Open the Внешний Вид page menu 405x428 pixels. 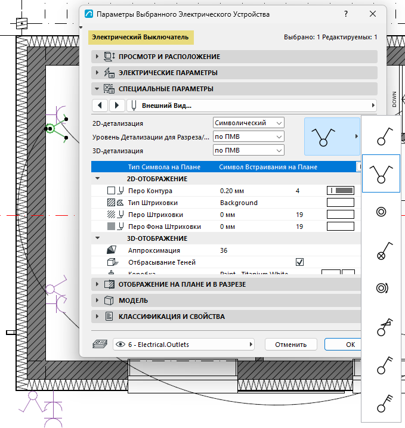(252, 106)
